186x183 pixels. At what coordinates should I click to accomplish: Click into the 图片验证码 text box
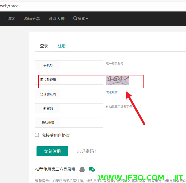pyautogui.click(x=81, y=80)
